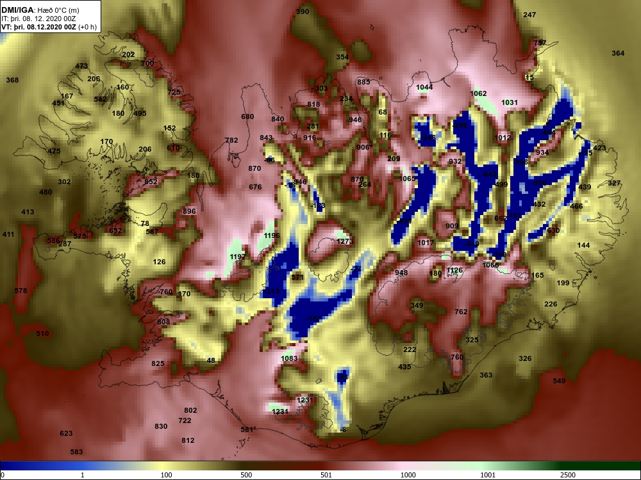Screen dimensions: 641x480
Task: Click the map value '368'
Action: [x=12, y=80]
